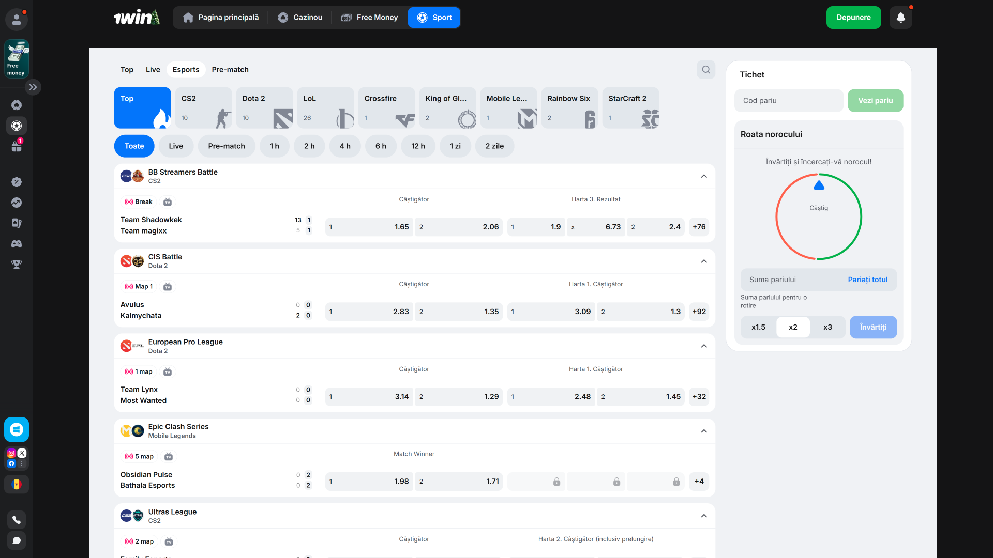This screenshot has width=993, height=558.
Task: Select the x3 multiplier option
Action: [x=827, y=327]
